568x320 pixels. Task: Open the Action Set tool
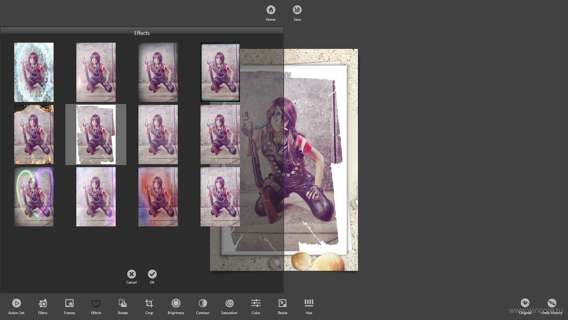click(16, 306)
